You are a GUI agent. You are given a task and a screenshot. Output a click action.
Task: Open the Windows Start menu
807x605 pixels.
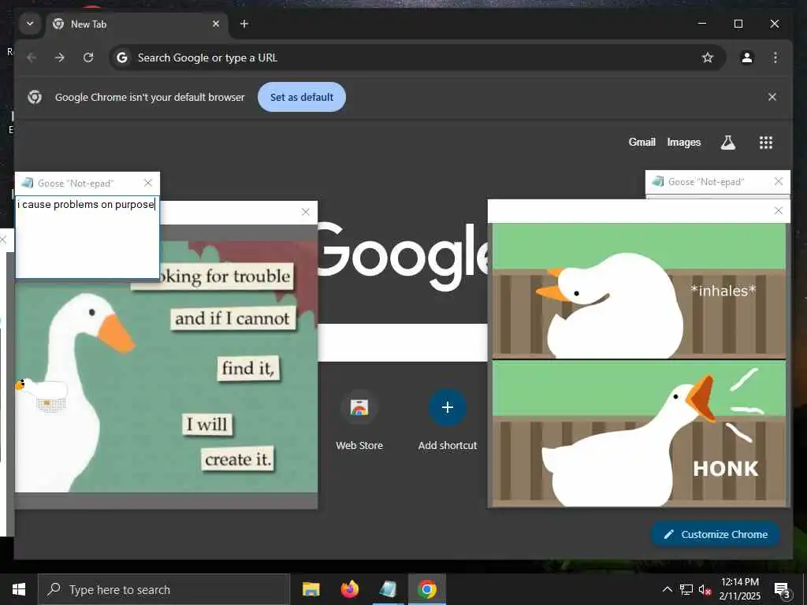click(x=19, y=589)
